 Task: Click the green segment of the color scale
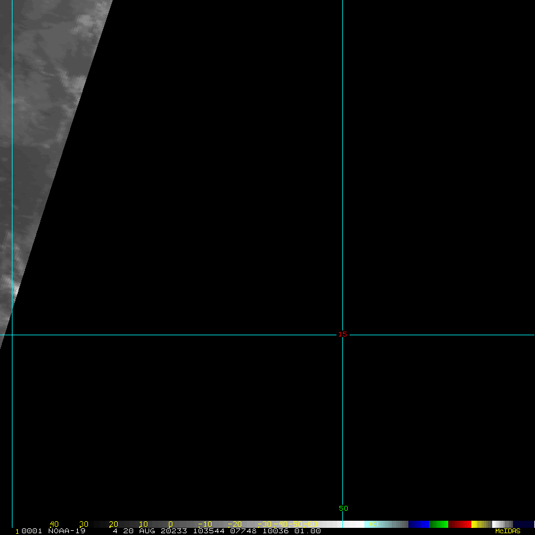click(439, 524)
